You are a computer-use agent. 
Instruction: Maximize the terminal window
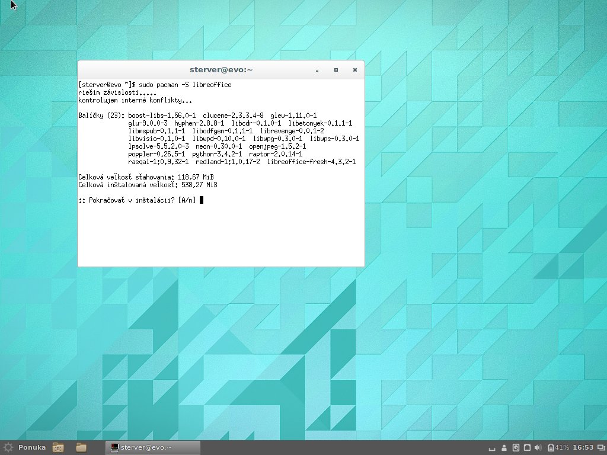pos(336,70)
